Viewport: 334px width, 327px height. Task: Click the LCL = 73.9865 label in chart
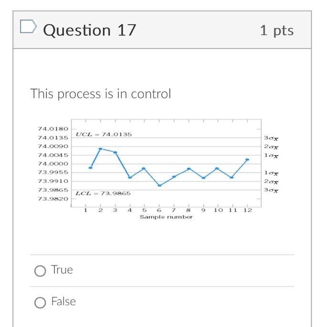[103, 193]
